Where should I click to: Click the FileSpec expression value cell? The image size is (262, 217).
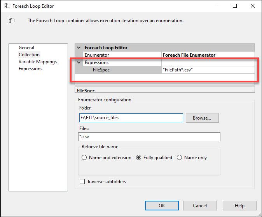coord(208,70)
